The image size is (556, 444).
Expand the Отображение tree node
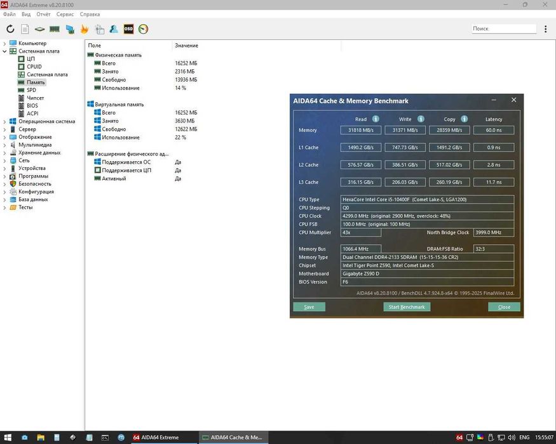(4, 137)
